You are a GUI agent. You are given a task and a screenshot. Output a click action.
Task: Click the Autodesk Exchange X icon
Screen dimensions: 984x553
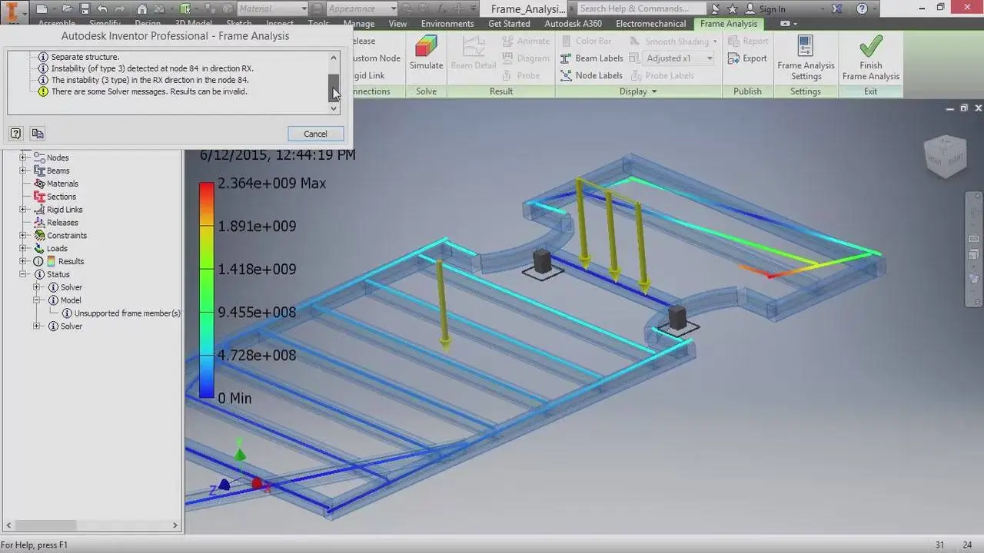pyautogui.click(x=838, y=8)
